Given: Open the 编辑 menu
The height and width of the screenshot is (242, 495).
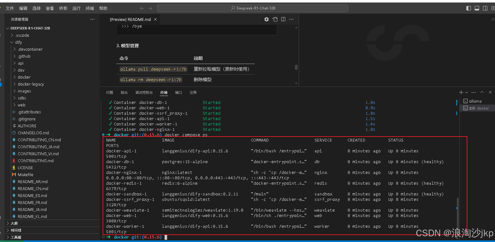Looking at the screenshot, I should coord(23,9).
